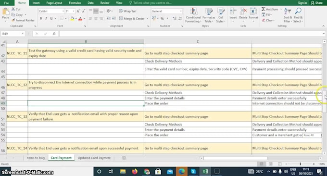Click the Paste icon

pos(6,12)
